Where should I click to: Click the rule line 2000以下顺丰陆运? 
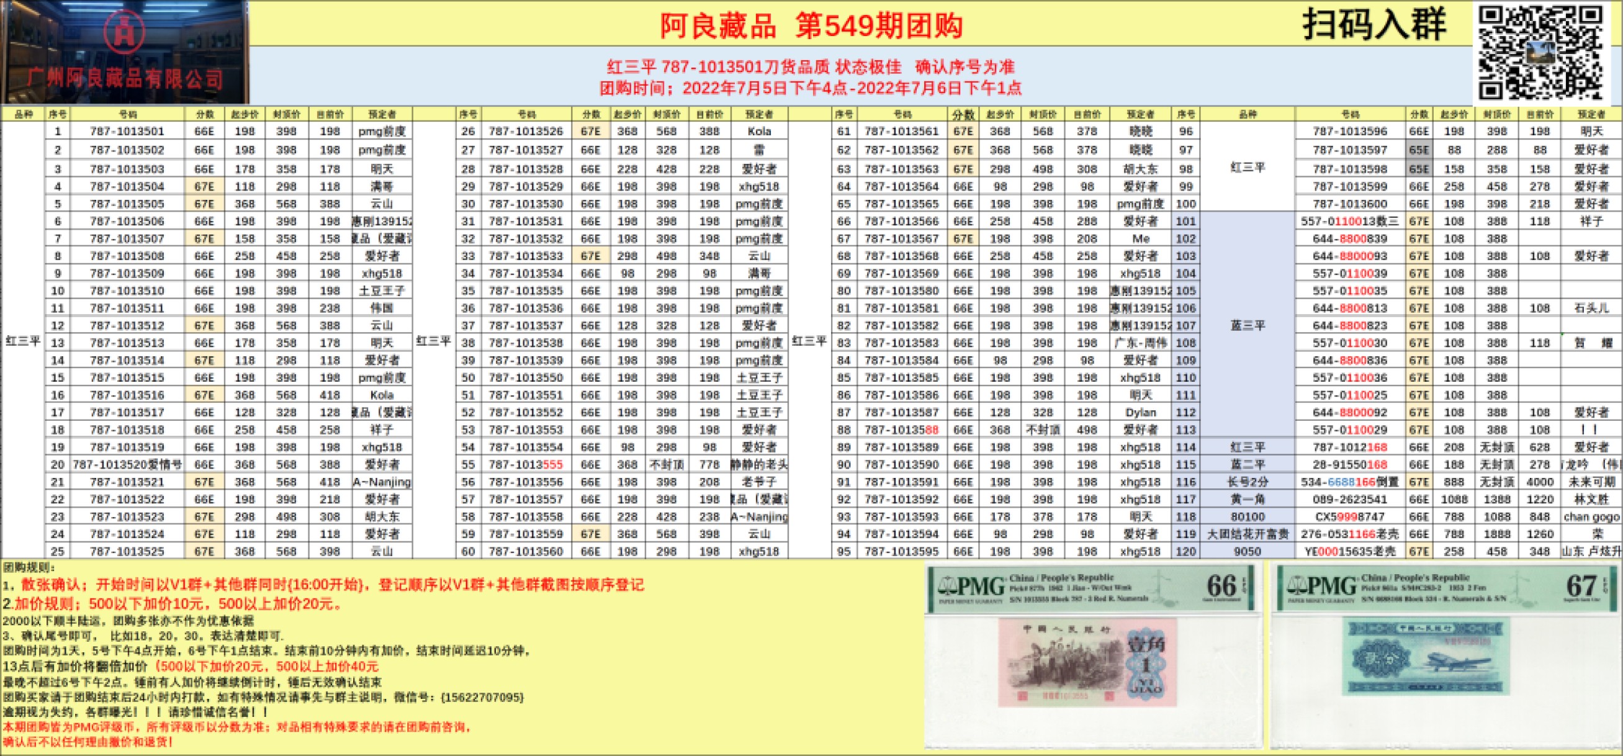[x=128, y=621]
